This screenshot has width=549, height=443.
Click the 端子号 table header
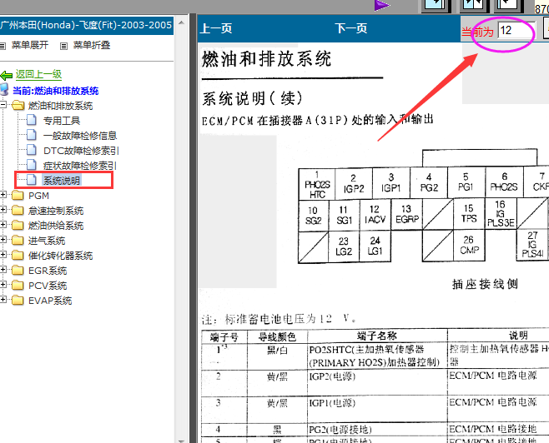(224, 337)
